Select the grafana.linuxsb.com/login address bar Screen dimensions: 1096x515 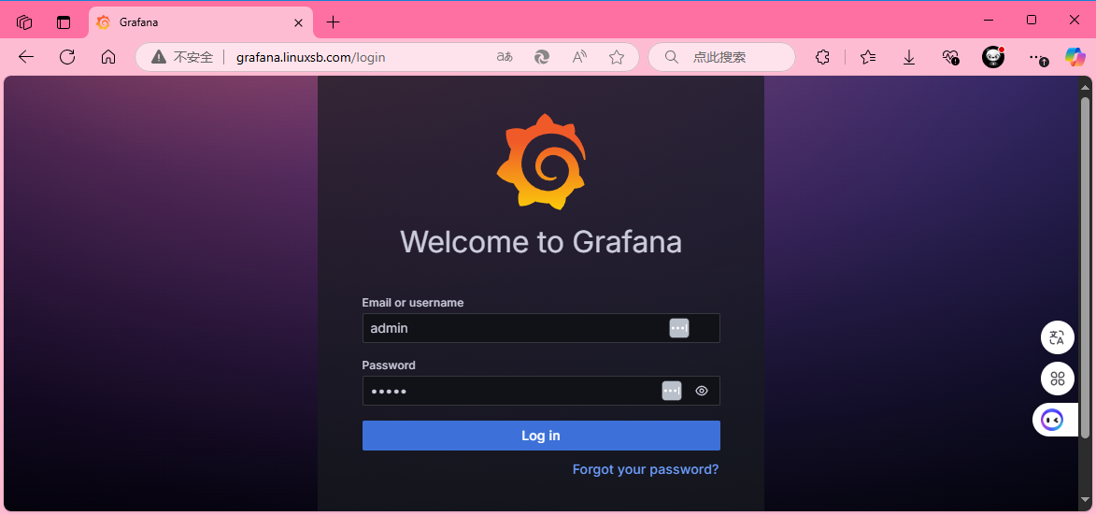point(311,57)
